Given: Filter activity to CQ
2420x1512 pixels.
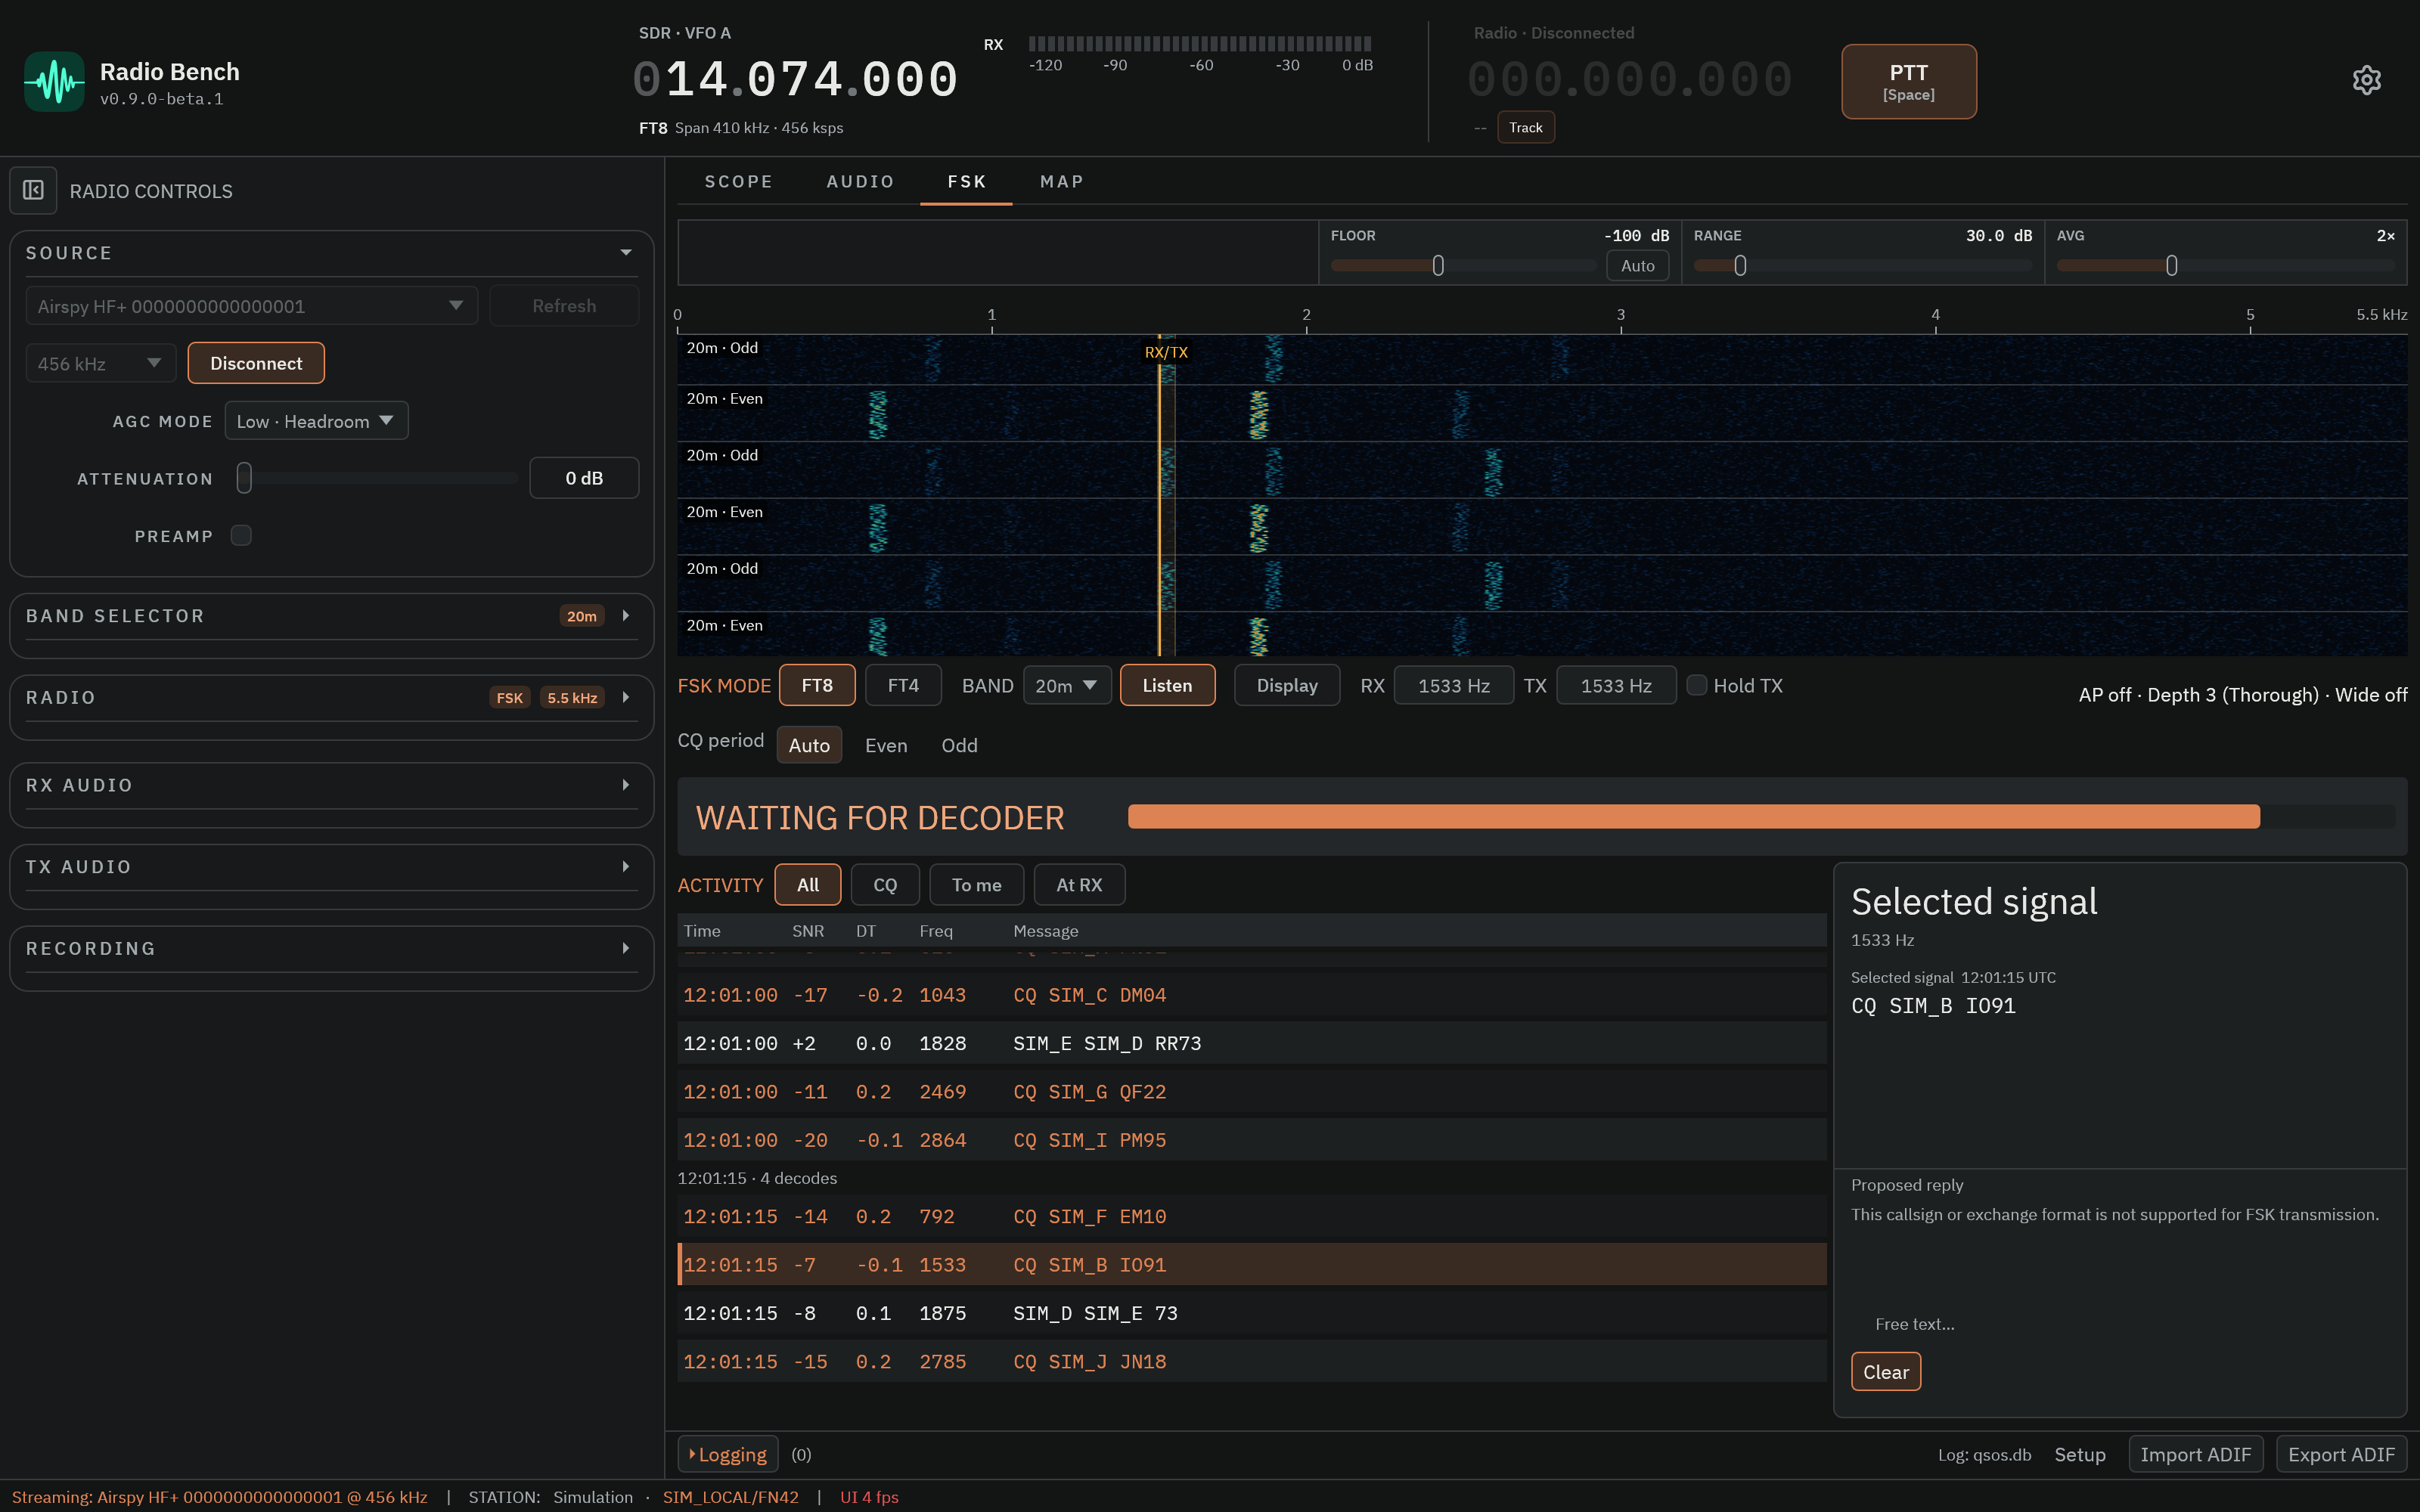Looking at the screenshot, I should pos(885,885).
